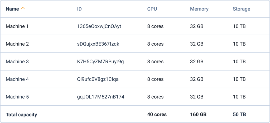Click the 160 GB total memory value
This screenshot has width=270, height=123.
(x=198, y=115)
